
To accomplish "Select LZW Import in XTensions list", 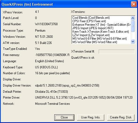I will pyautogui.click(x=91, y=35).
